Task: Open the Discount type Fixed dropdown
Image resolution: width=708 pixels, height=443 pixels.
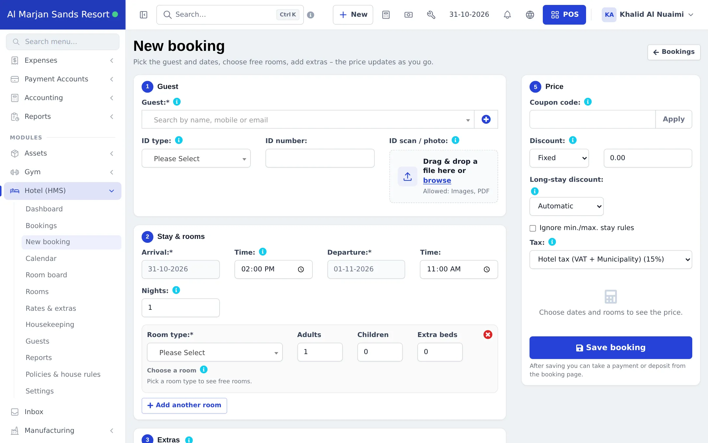Action: click(x=559, y=158)
